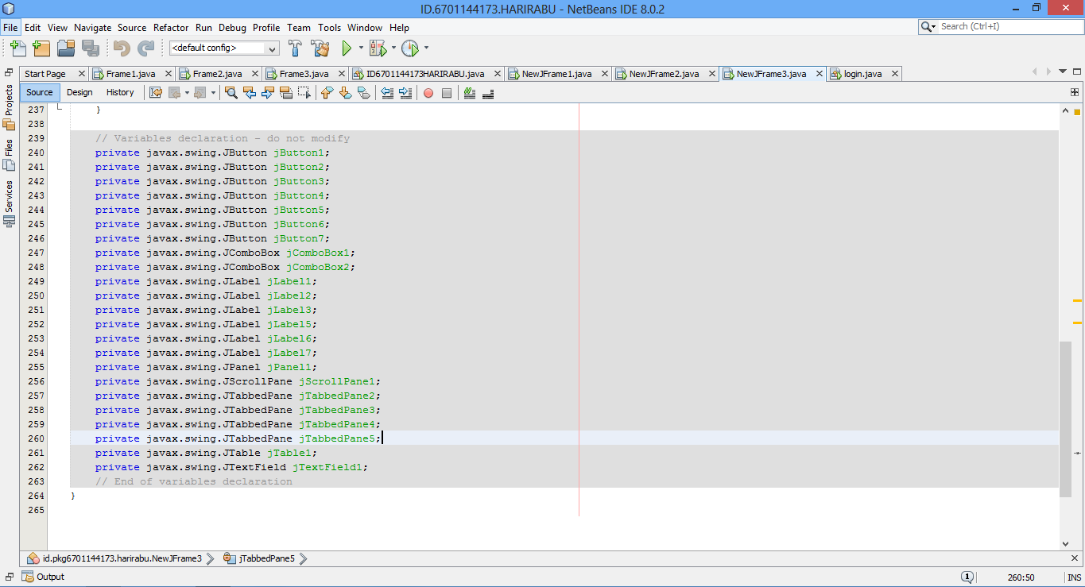Image resolution: width=1085 pixels, height=587 pixels.
Task: Build project with the hammer icon
Action: click(295, 48)
